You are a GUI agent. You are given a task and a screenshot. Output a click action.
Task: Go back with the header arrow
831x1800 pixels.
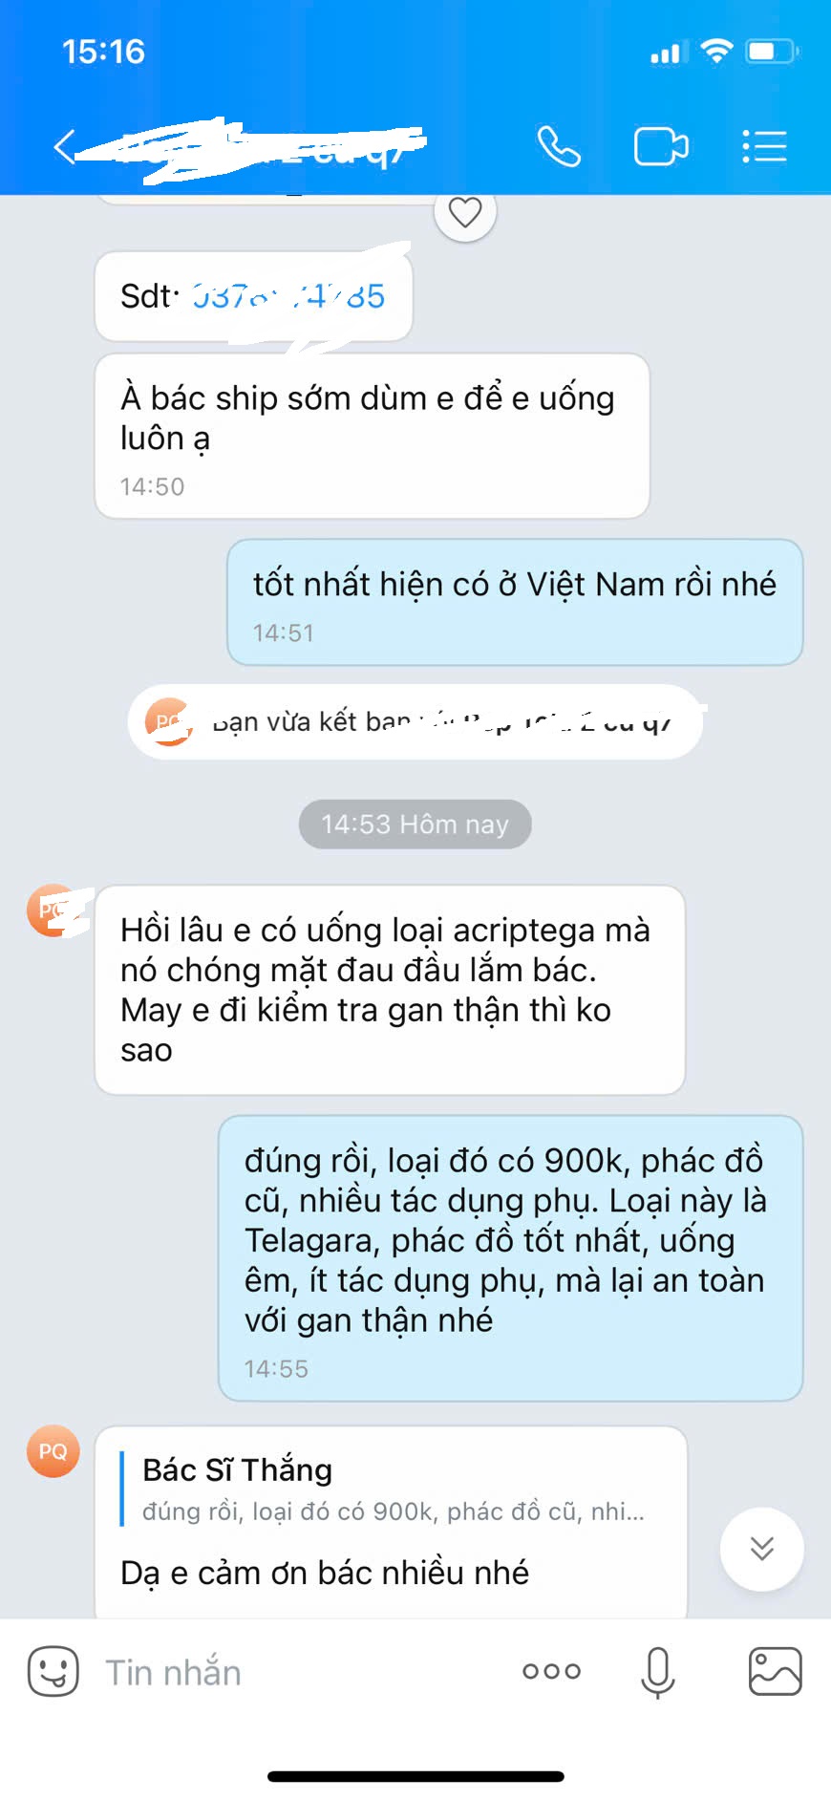[65, 147]
